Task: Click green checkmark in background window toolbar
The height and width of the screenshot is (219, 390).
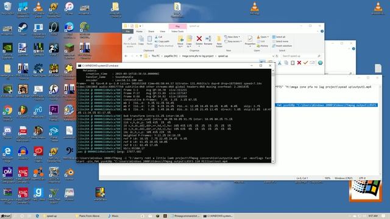Action: (x=305, y=63)
